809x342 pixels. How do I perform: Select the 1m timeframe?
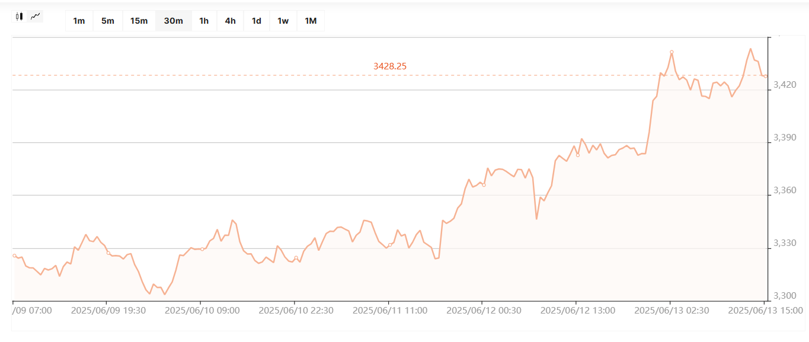coord(79,21)
